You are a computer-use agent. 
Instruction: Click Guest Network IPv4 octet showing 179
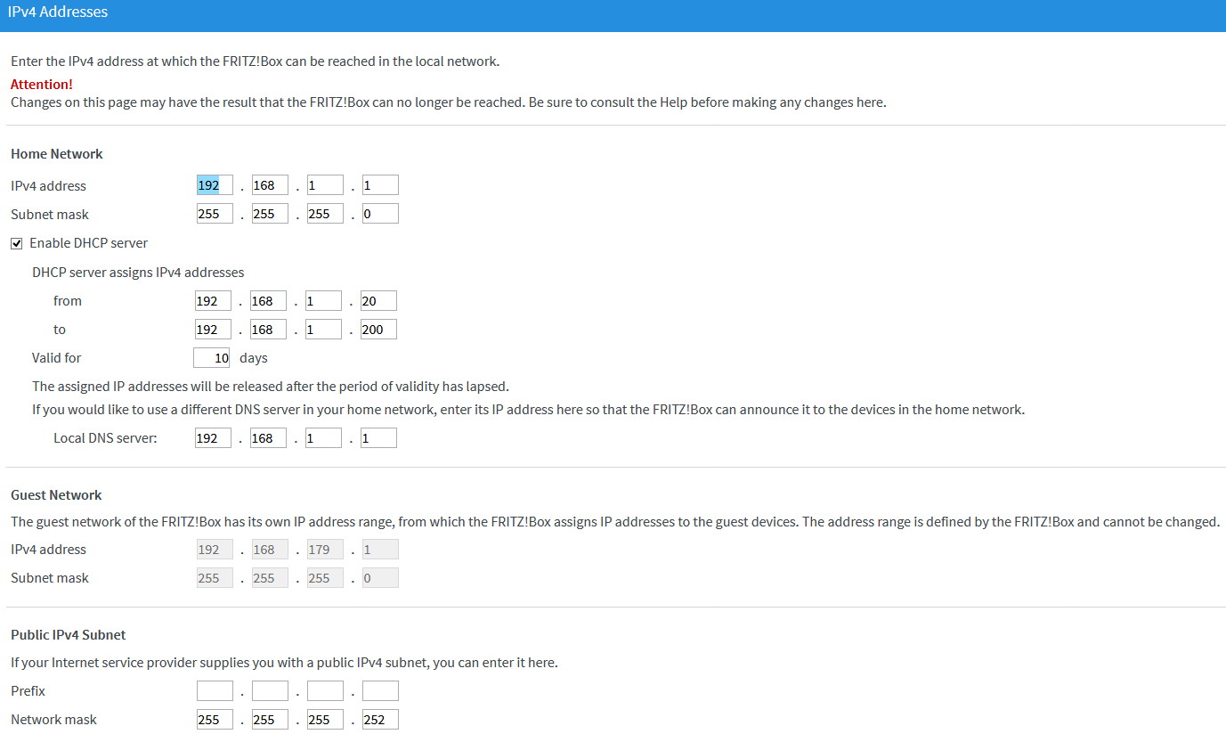coord(325,550)
